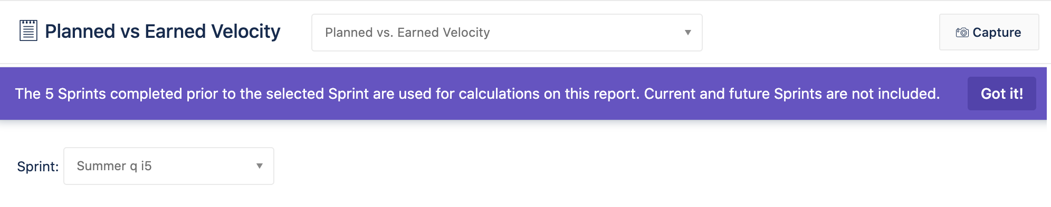Image resolution: width=1051 pixels, height=207 pixels.
Task: Expand the Sprint dropdown showing Summer q i5
Action: [169, 166]
